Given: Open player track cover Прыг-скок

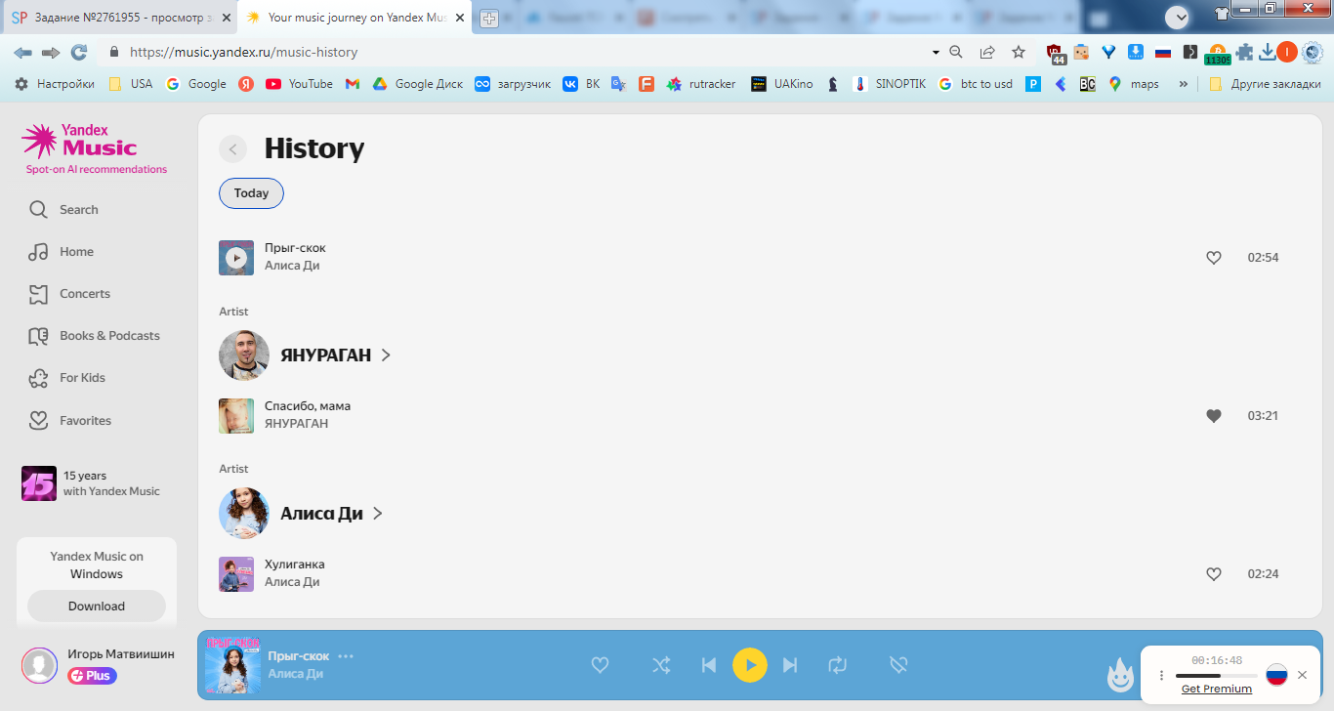Looking at the screenshot, I should pos(232,665).
